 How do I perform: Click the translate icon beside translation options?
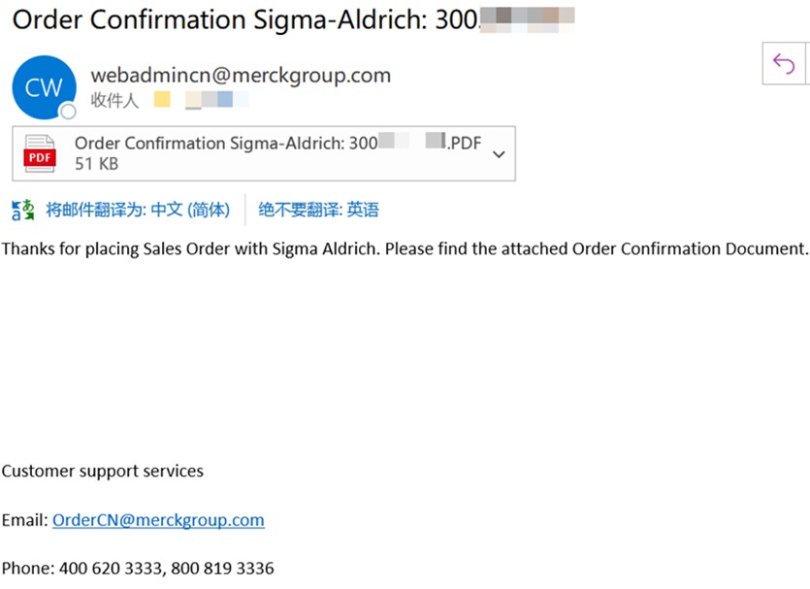[x=22, y=210]
